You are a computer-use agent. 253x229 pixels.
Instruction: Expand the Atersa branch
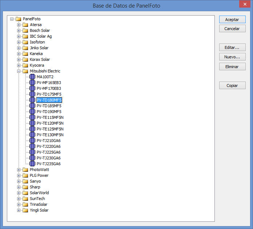coord(19,25)
